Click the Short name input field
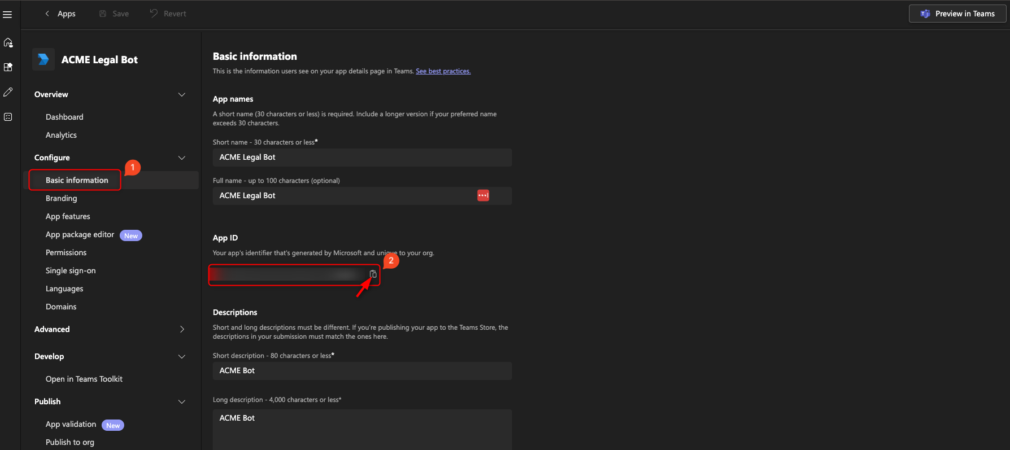1010x450 pixels. pos(362,158)
